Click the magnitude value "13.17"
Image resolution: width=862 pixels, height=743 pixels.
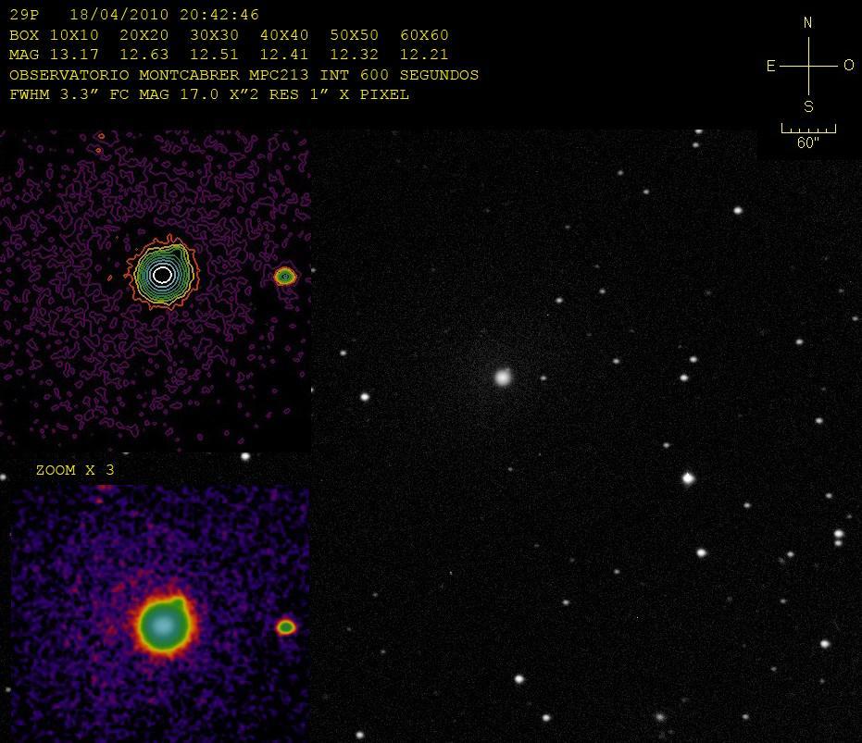[x=74, y=55]
